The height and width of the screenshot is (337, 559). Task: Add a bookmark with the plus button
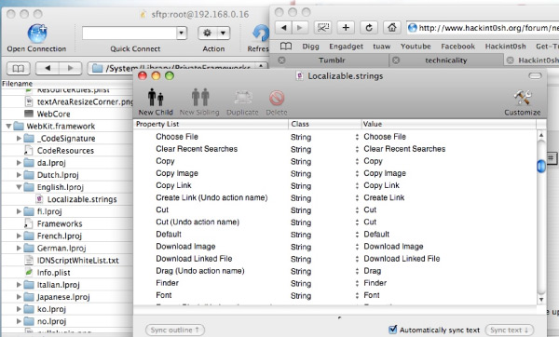tap(346, 27)
